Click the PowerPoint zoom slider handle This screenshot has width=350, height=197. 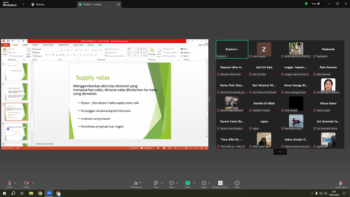[186, 148]
